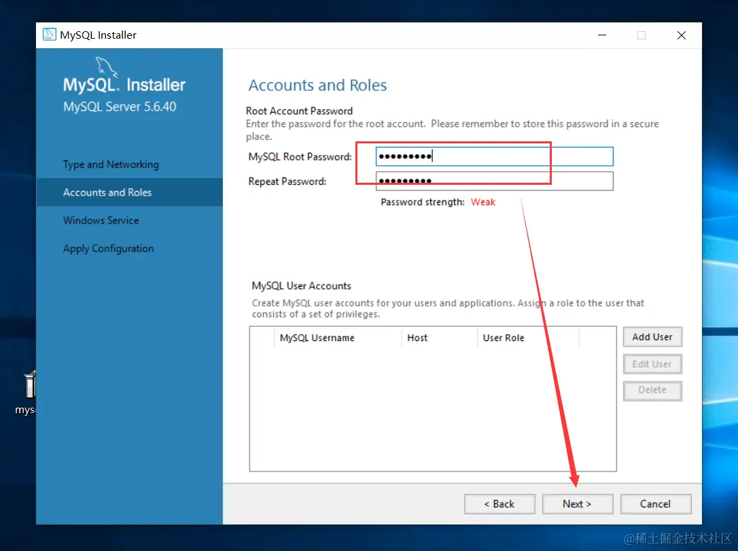
Task: Open the Windows Service step
Action: pos(101,220)
